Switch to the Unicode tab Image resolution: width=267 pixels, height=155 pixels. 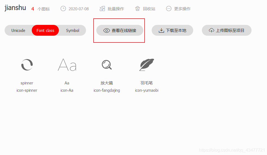click(x=18, y=30)
